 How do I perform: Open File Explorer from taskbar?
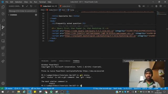19,92
